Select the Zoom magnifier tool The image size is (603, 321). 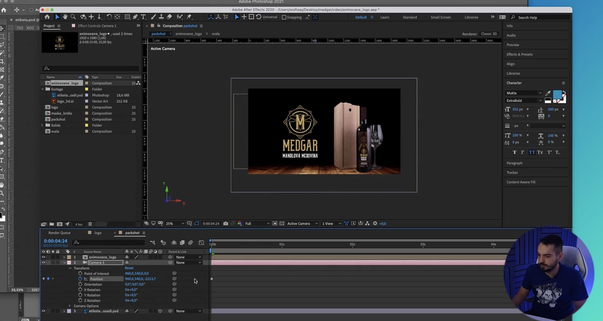pos(73,17)
